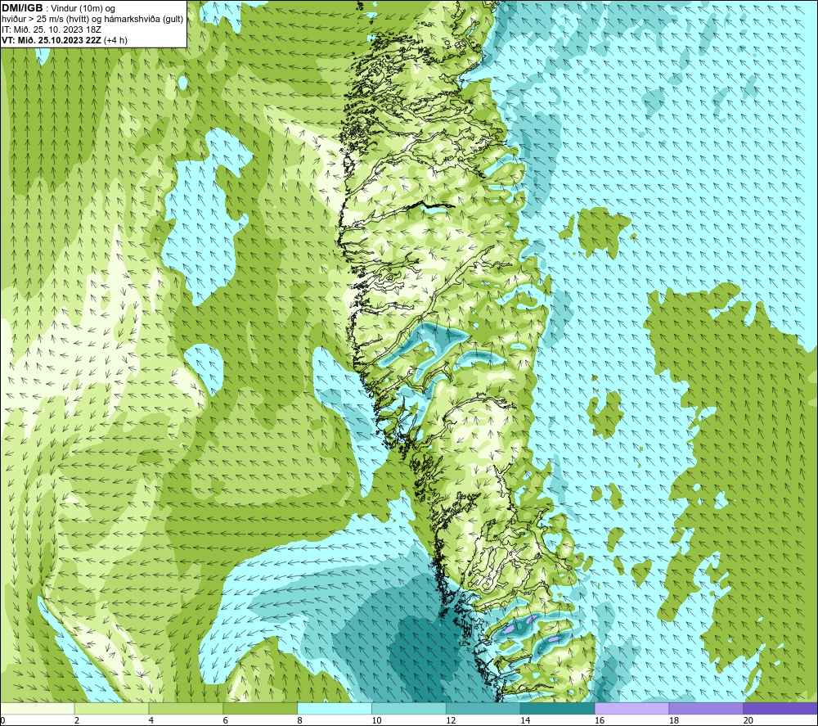
Task: Click the 8–10 m/s pale cyan swatch
Action: tap(335, 708)
